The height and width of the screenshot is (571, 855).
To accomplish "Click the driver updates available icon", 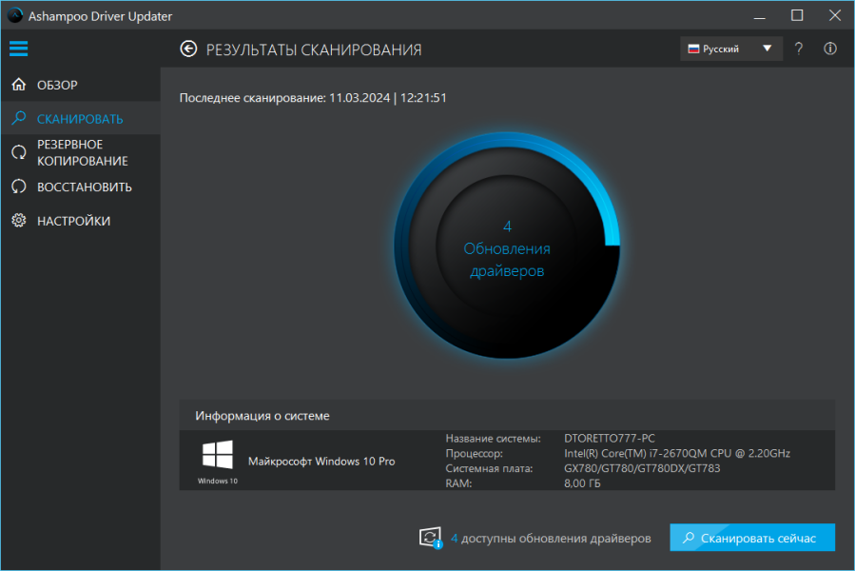I will click(431, 539).
